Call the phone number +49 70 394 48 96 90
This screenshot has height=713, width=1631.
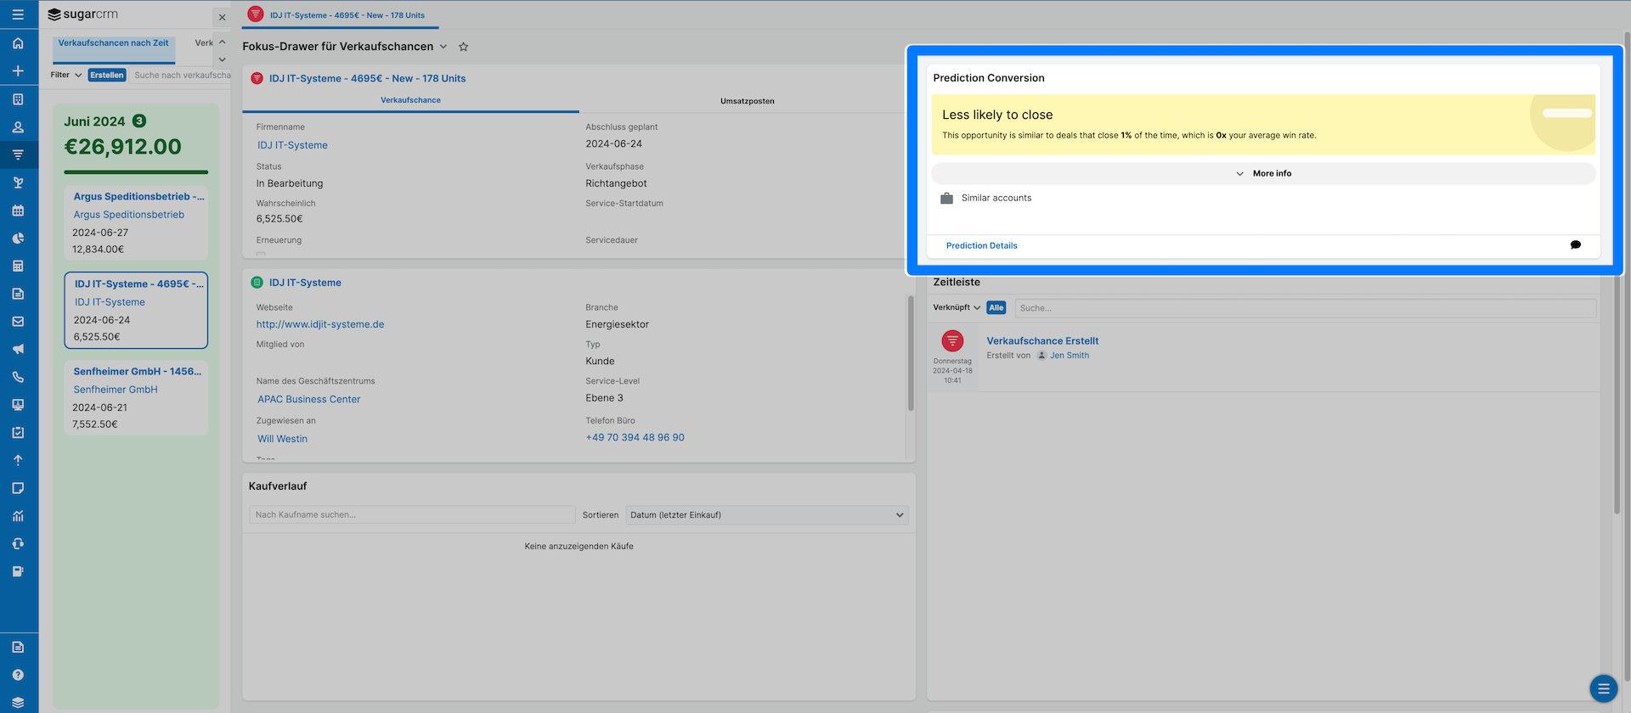click(635, 438)
